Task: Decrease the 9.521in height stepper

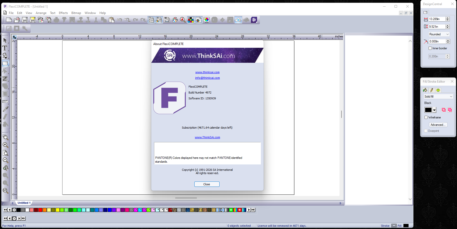Action: (x=448, y=28)
